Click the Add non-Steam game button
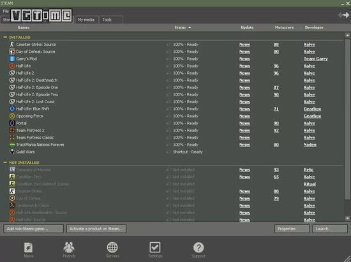 (x=34, y=229)
